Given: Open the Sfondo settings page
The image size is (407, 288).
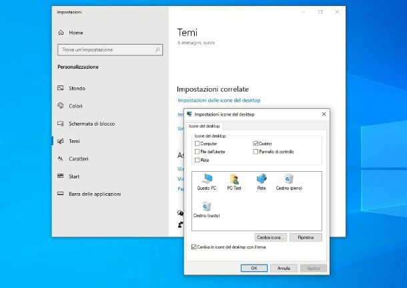Looking at the screenshot, I should (77, 88).
